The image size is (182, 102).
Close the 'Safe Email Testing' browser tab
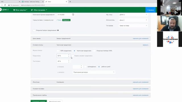pos(43,2)
